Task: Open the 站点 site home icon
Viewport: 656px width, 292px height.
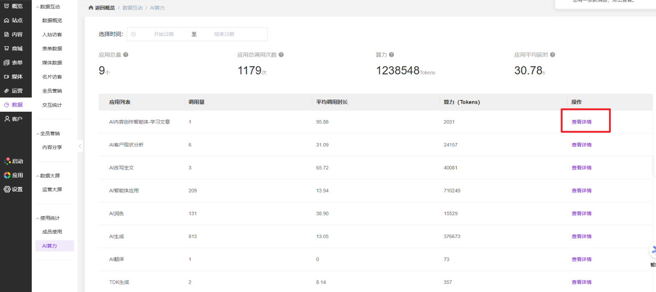Action: [x=6, y=20]
